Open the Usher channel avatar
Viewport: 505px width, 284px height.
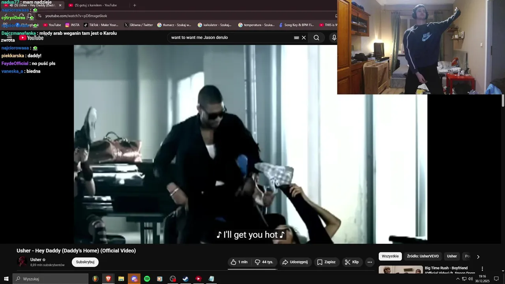[x=22, y=262]
